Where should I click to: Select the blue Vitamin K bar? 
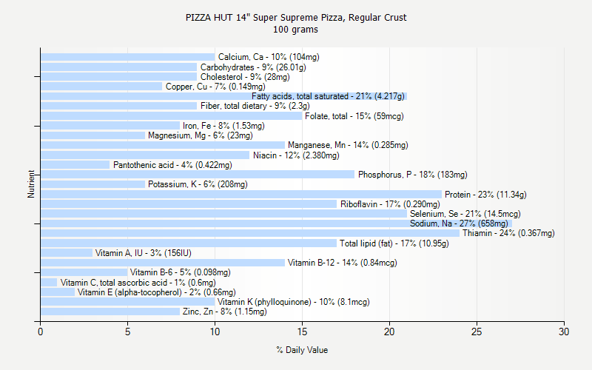[127, 302]
